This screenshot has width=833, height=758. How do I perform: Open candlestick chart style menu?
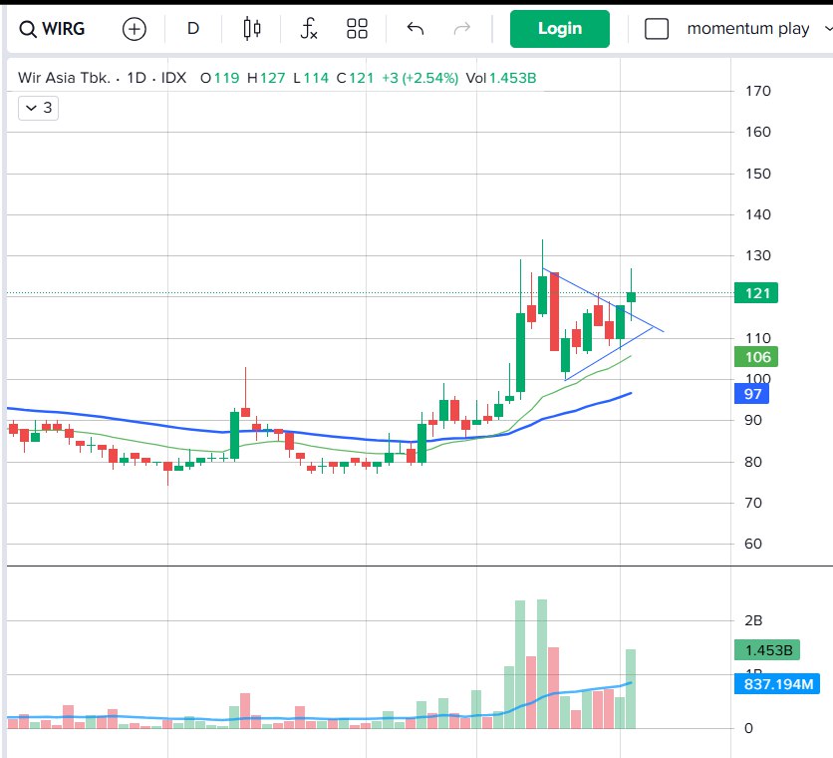[x=252, y=29]
